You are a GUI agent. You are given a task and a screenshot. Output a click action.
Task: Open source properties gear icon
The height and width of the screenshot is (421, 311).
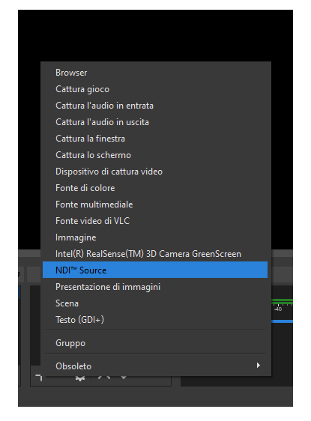[x=80, y=378]
